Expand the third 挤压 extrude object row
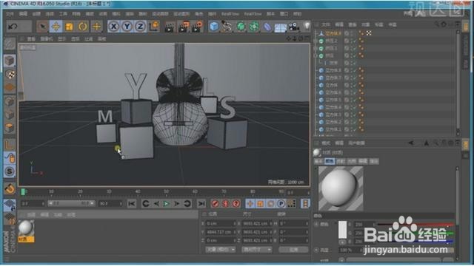Viewport: 474px width, 266px height. point(316,55)
